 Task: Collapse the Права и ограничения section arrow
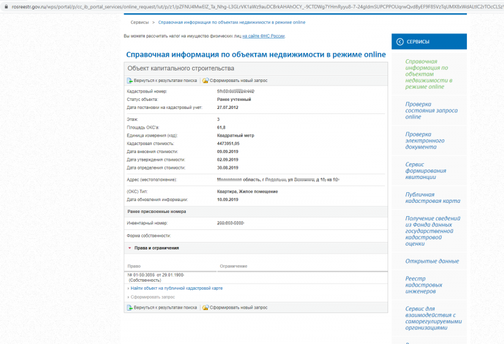130,248
